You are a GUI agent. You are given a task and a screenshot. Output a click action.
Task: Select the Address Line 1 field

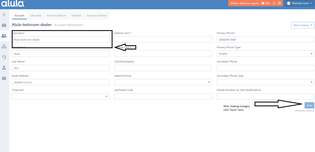[163, 39]
